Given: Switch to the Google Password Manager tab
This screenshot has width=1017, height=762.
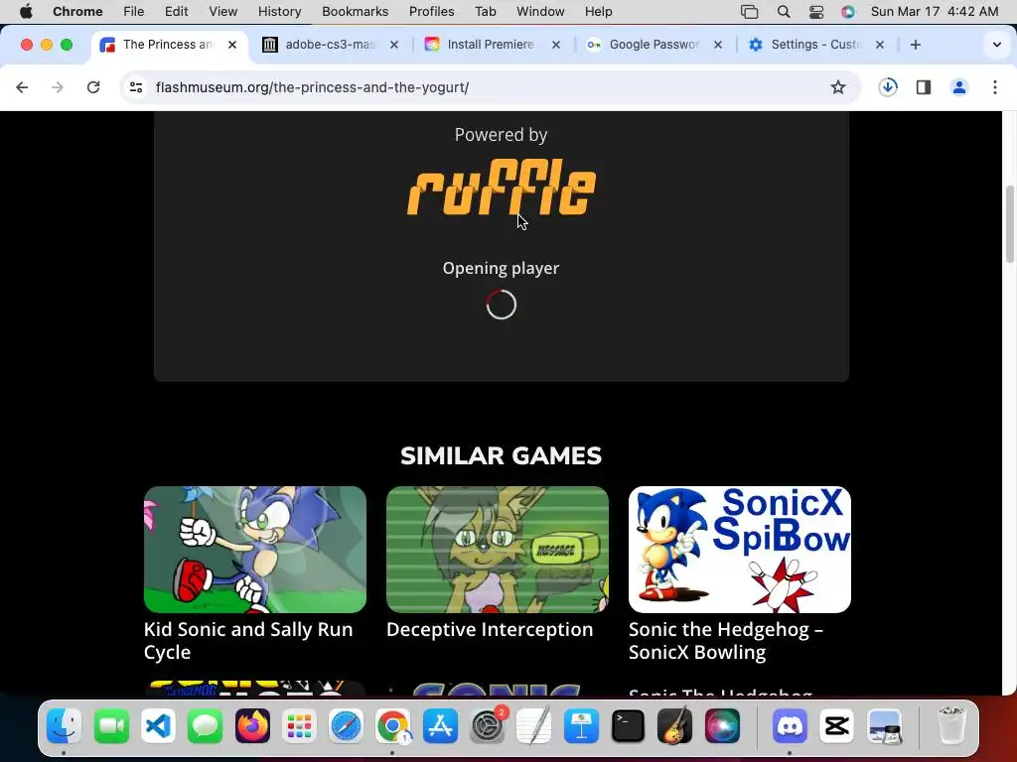Looking at the screenshot, I should (654, 45).
